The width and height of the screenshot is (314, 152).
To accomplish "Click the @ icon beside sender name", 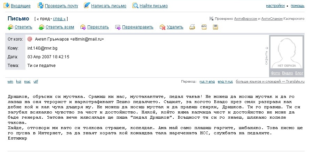I will 30,39.
